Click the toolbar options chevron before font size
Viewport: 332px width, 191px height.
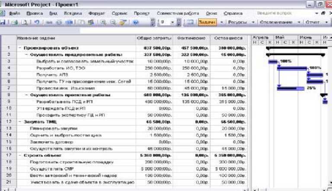(x=153, y=22)
